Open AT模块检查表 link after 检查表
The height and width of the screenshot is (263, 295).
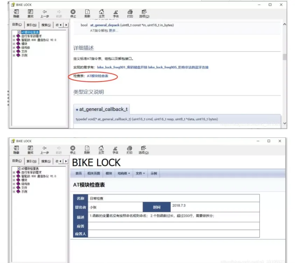point(97,76)
